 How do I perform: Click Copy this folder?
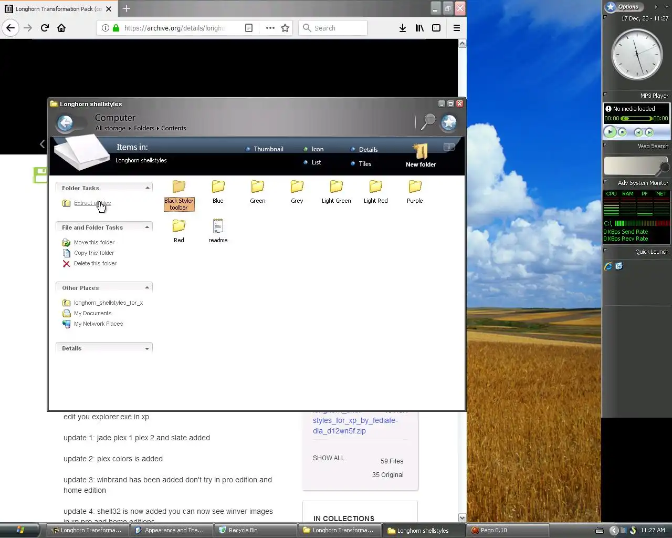[94, 253]
